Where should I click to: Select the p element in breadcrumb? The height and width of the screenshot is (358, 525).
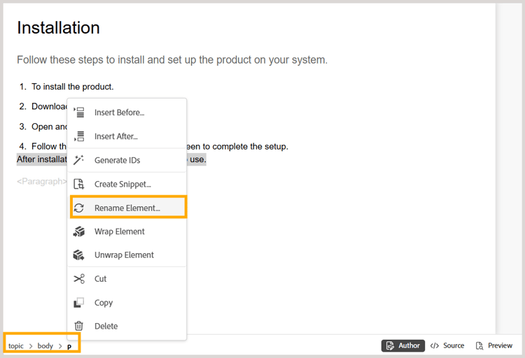pyautogui.click(x=69, y=346)
